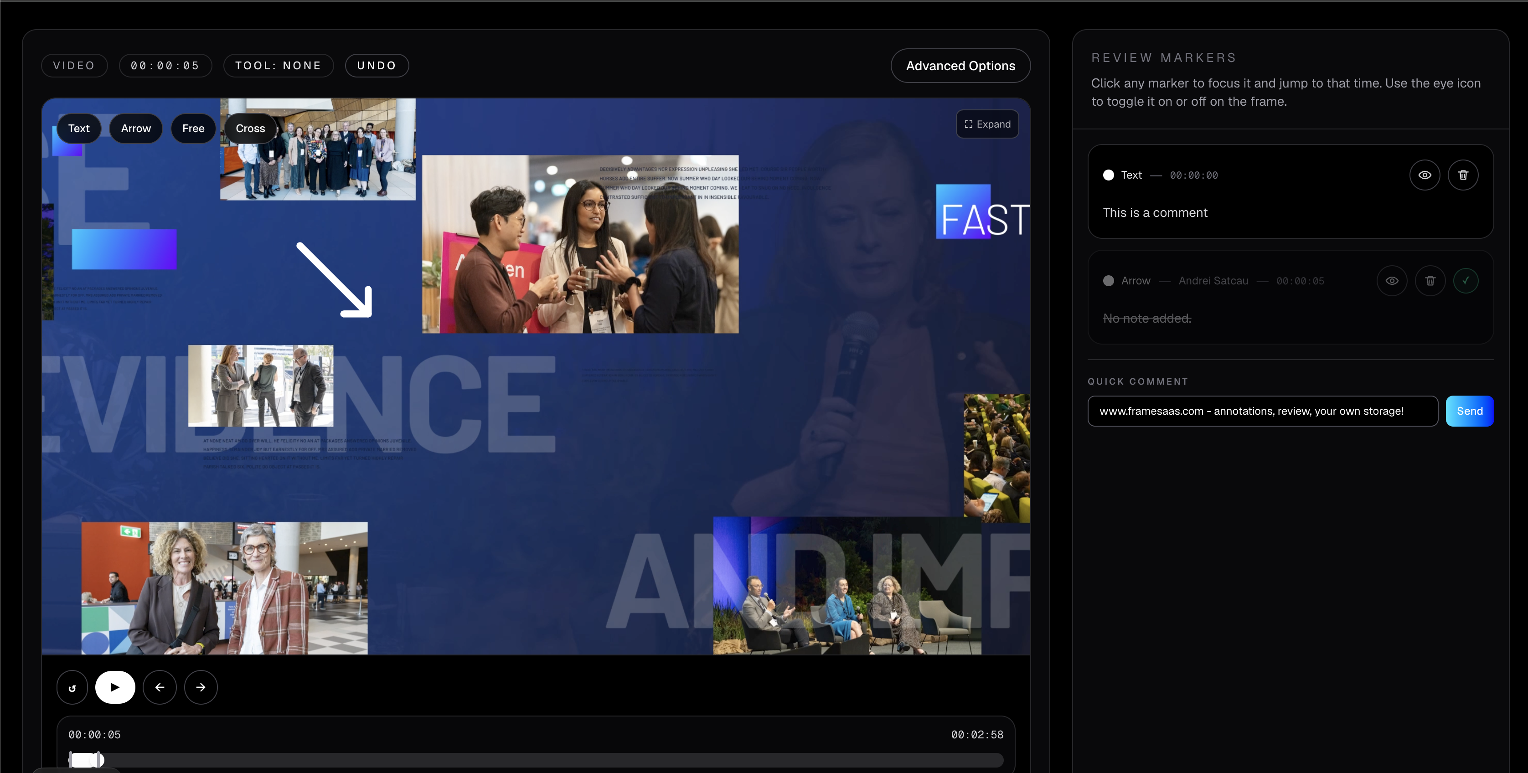Expand the video frame view

coord(986,124)
